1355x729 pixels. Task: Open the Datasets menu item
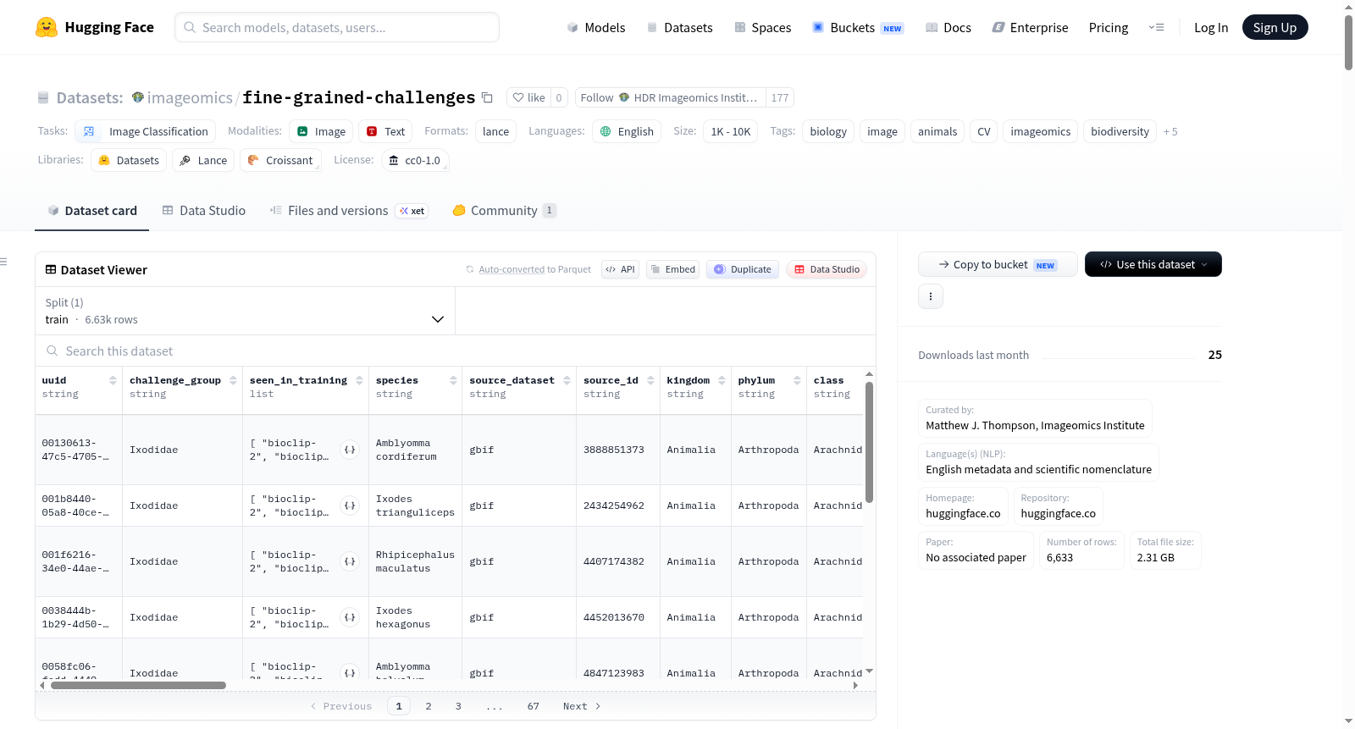679,27
